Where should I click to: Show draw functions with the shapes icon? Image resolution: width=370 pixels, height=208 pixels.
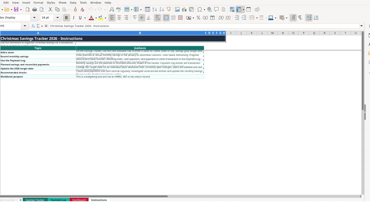pyautogui.click(x=257, y=10)
